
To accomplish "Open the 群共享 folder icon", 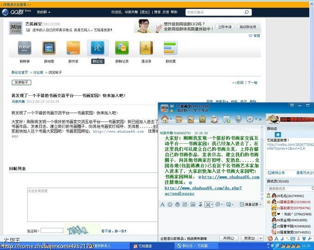I will click(x=73, y=48).
